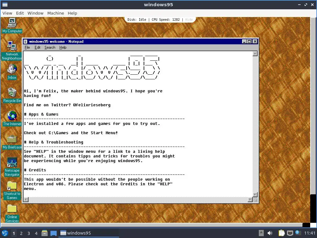
Task: Select the Network Neighborhood desktop icon
Action: (12, 51)
